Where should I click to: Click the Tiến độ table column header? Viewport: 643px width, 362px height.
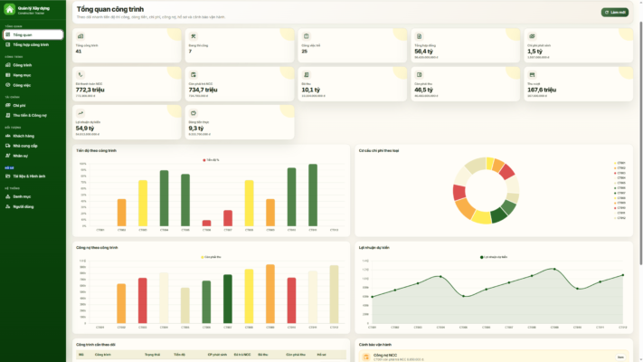tap(179, 355)
